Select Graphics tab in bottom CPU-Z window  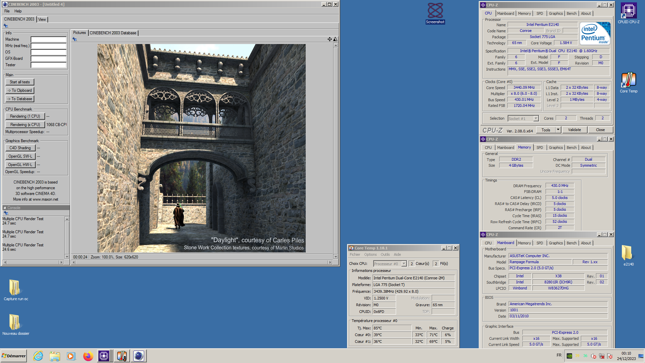[x=556, y=243]
